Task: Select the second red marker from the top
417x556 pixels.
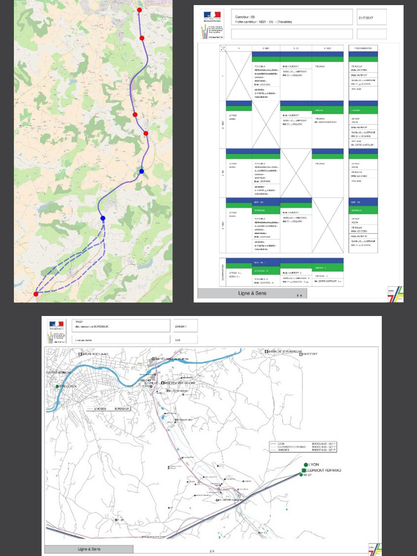Action: tap(142, 38)
